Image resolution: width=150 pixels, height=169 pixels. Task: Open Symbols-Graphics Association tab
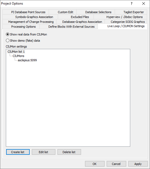pyautogui.click(x=34, y=17)
